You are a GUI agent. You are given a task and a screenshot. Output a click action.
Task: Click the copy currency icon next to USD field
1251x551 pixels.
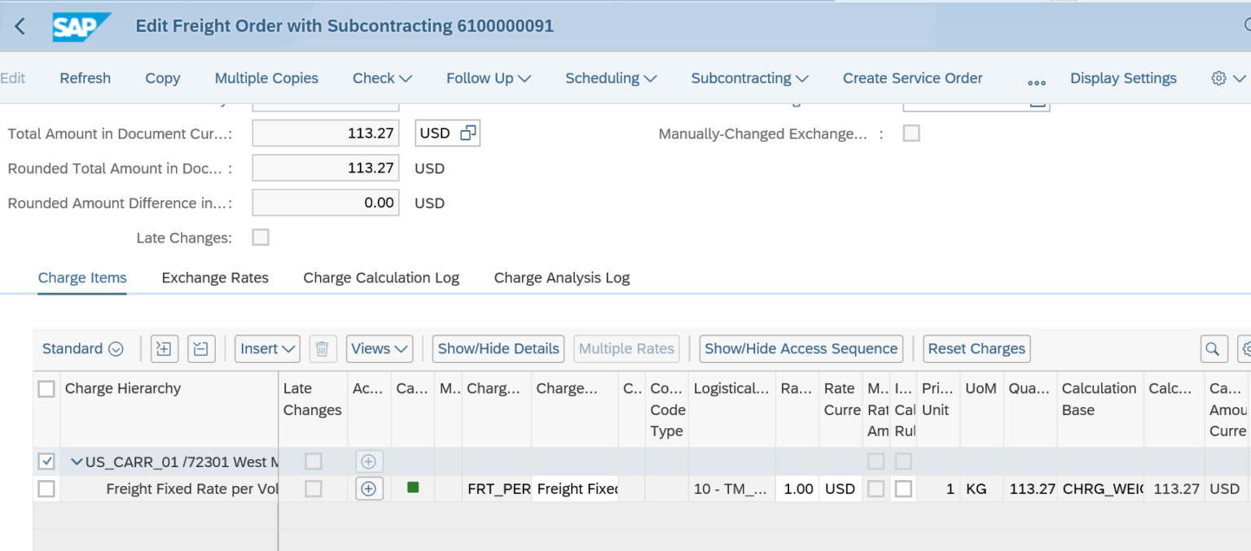pos(468,132)
